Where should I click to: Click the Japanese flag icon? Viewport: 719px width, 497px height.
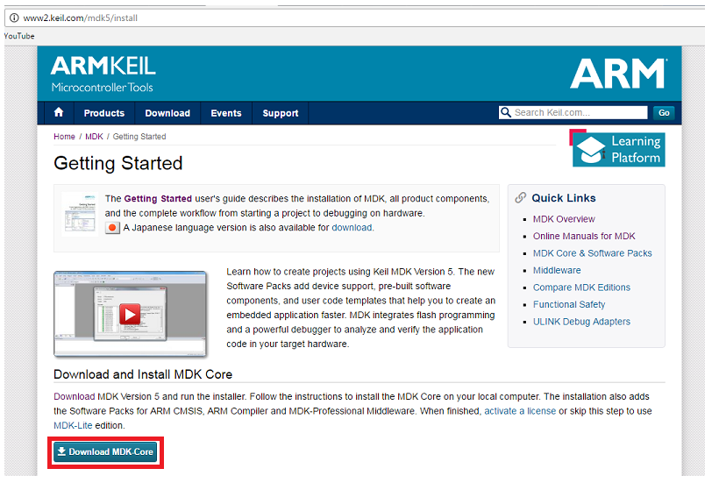[112, 227]
